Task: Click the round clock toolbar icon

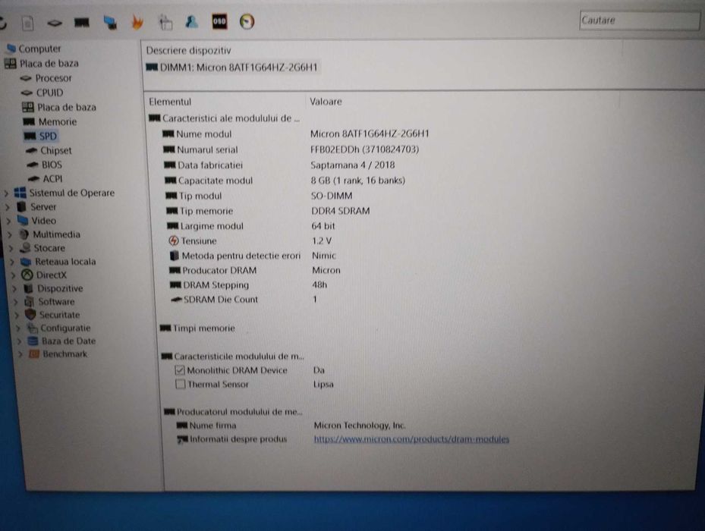Action: pos(247,21)
